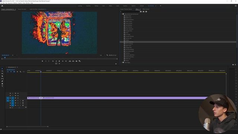Click Go to In in the Program monitor
The height and width of the screenshot is (134, 238).
[x=53, y=61]
